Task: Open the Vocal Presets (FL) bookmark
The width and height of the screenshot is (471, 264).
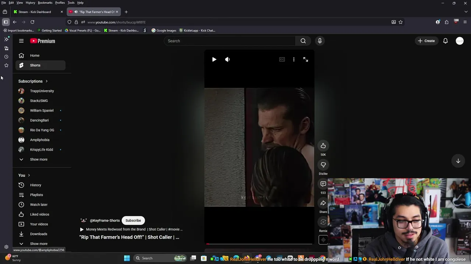Action: click(82, 30)
